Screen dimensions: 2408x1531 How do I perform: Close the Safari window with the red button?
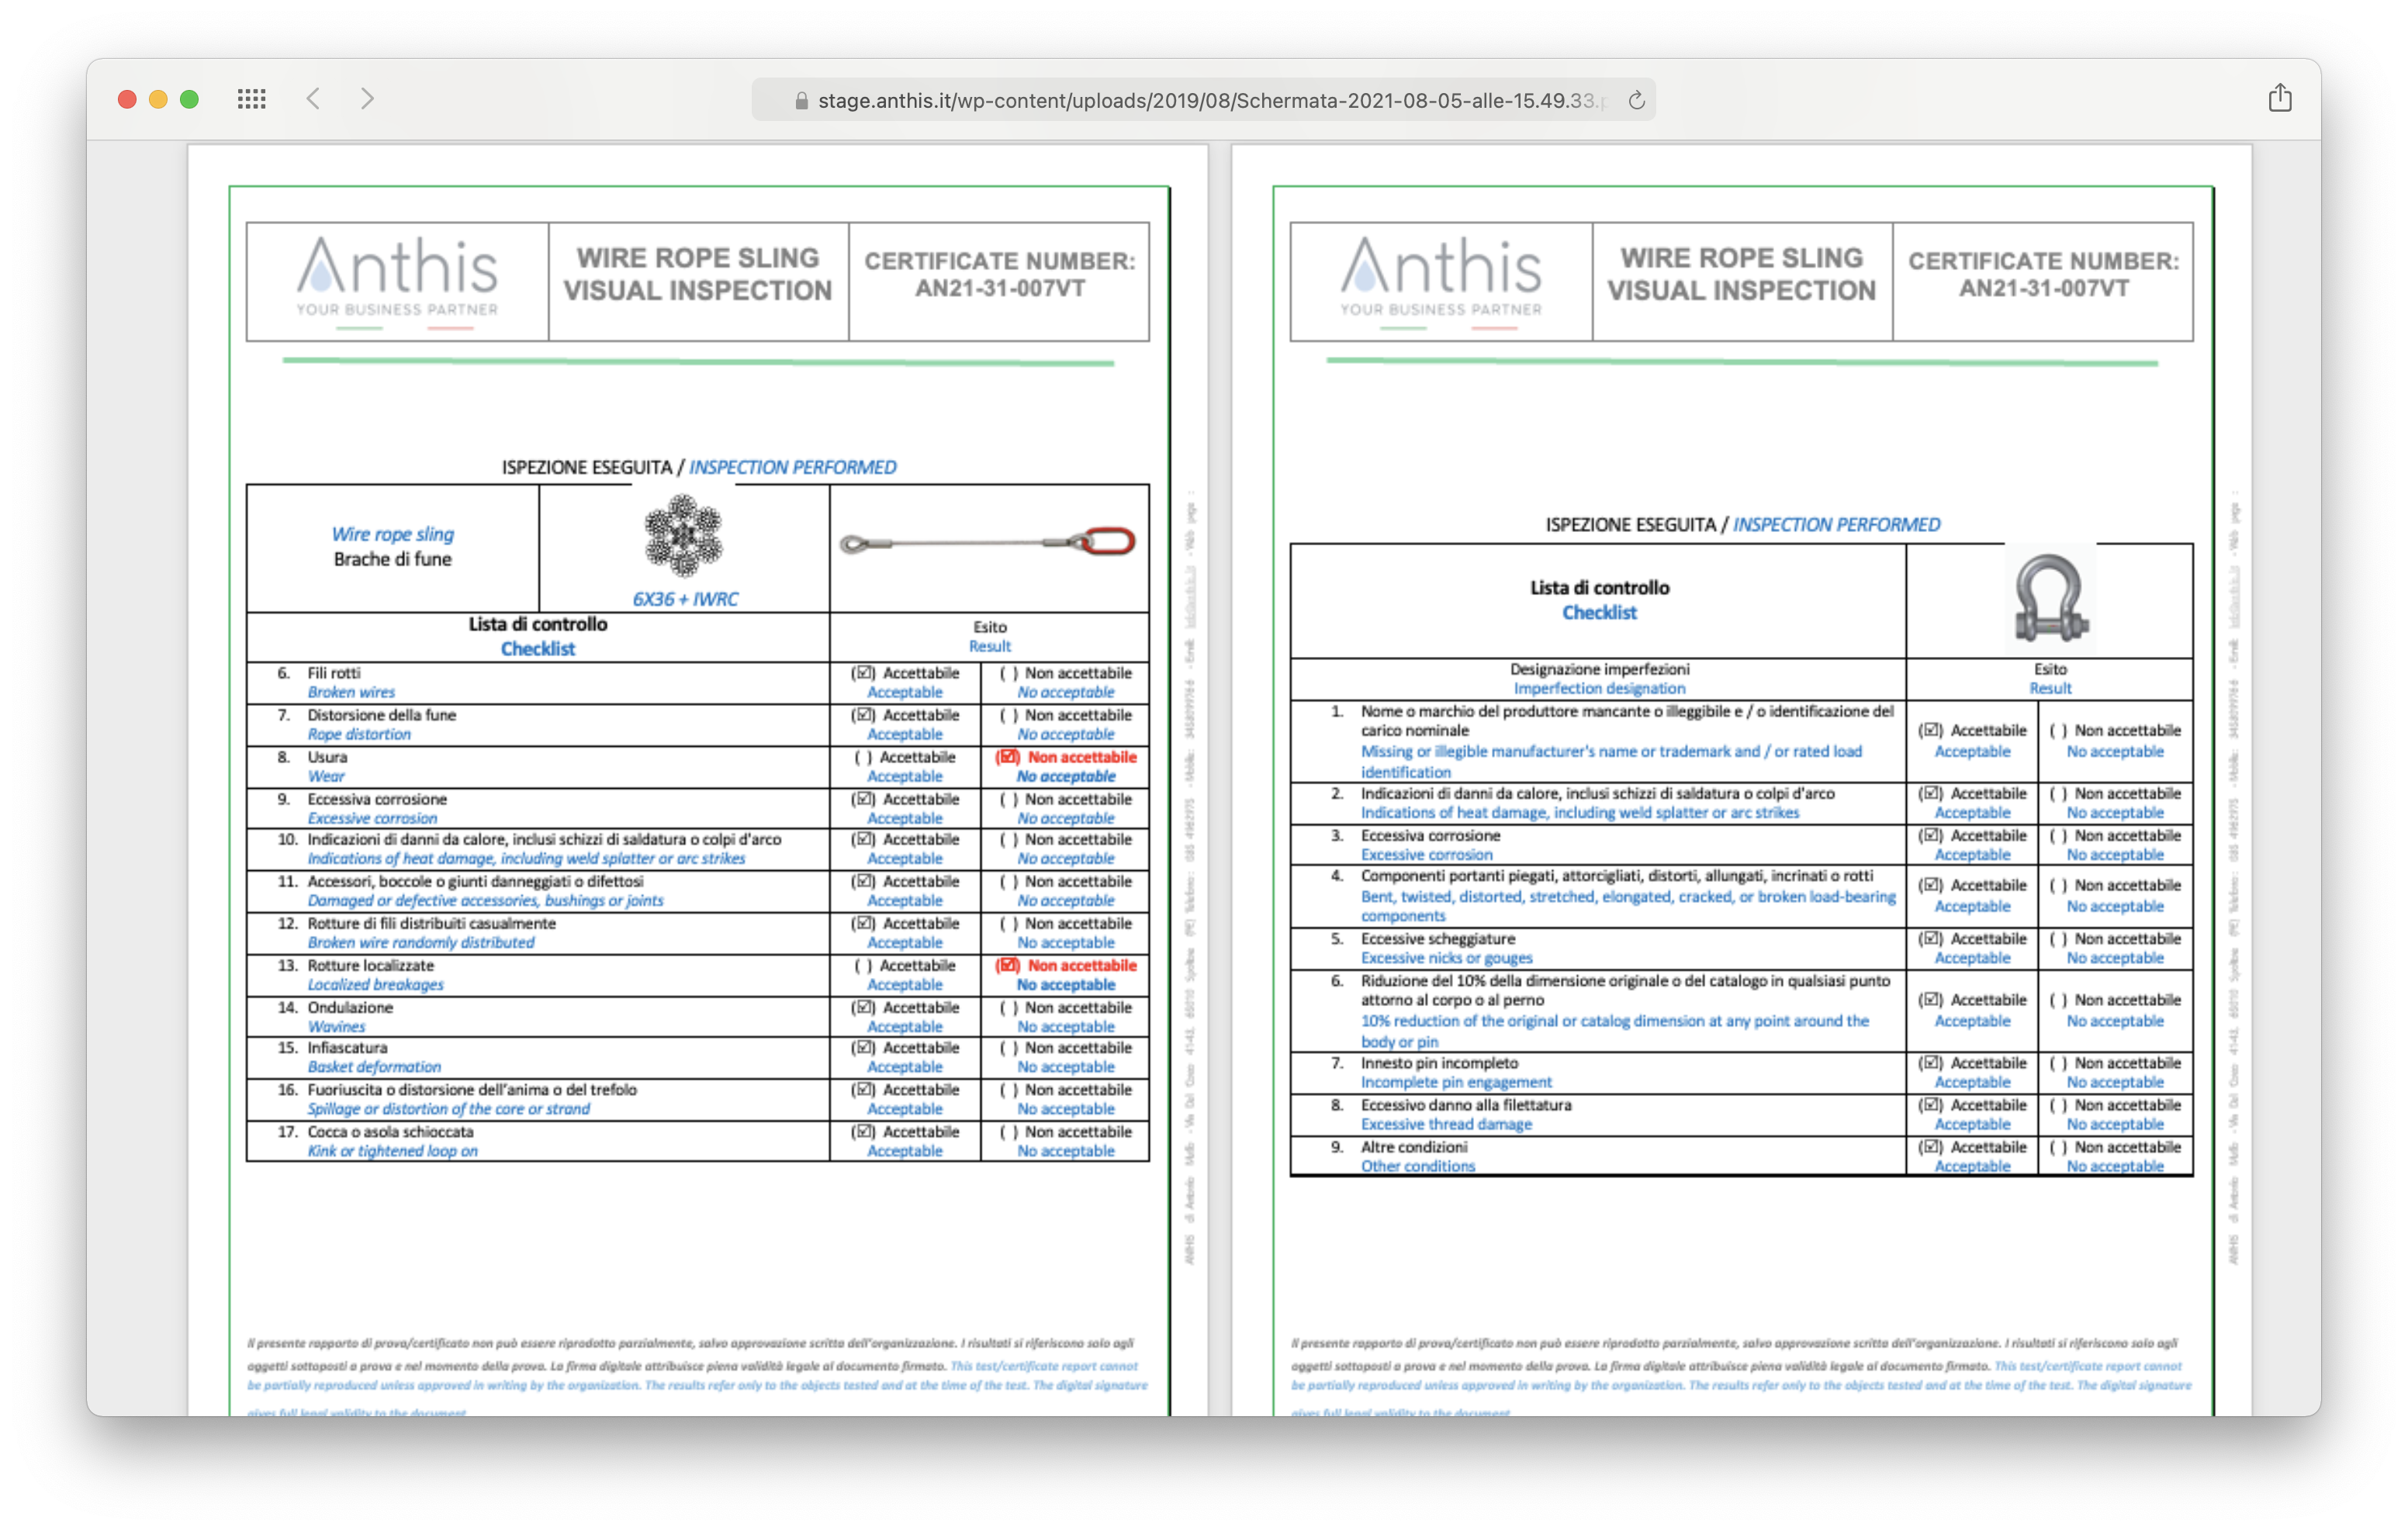tap(127, 99)
